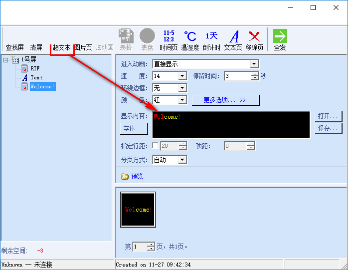Image resolution: width=348 pixels, height=270 pixels.
Task: Select the RTF item in tree
Action: point(35,68)
